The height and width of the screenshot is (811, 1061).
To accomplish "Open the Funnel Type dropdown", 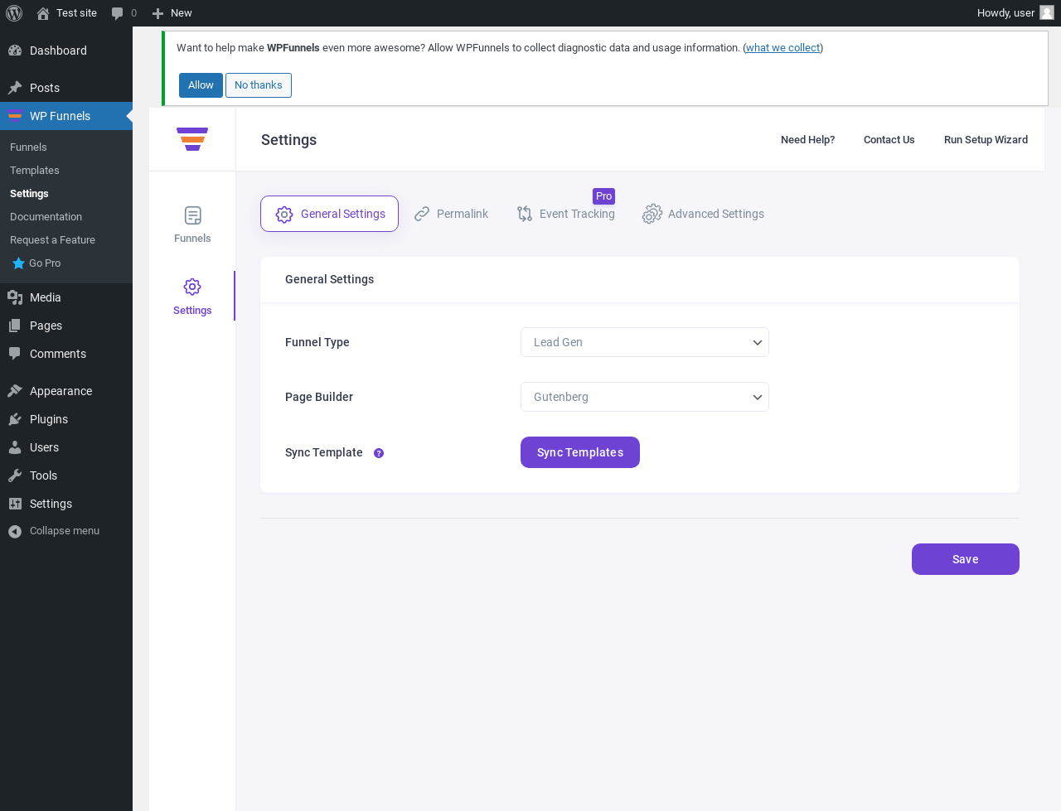I will click(x=645, y=342).
